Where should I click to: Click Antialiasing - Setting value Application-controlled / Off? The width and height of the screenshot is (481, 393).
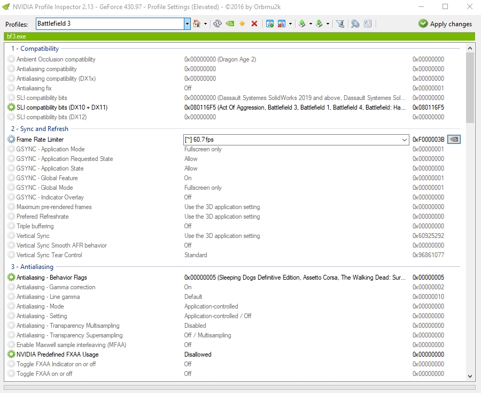click(x=218, y=316)
